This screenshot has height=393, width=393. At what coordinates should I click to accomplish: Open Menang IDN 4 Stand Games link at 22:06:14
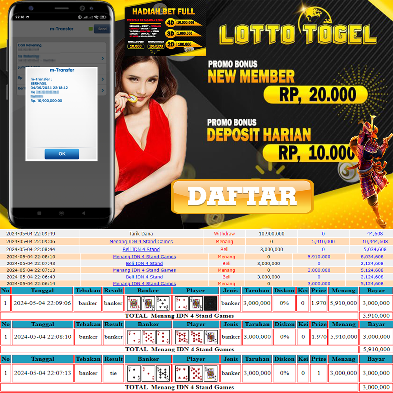click(x=144, y=283)
